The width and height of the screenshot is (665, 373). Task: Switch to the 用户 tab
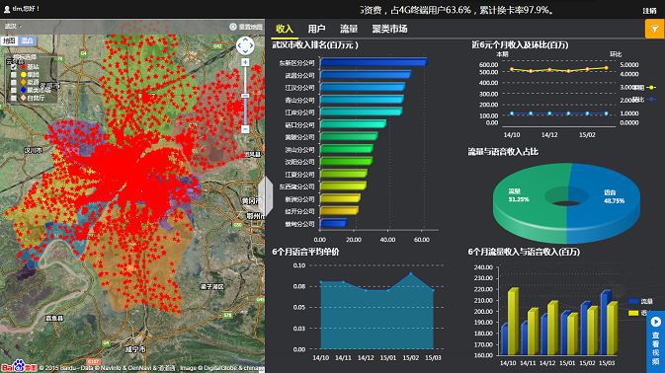(316, 29)
